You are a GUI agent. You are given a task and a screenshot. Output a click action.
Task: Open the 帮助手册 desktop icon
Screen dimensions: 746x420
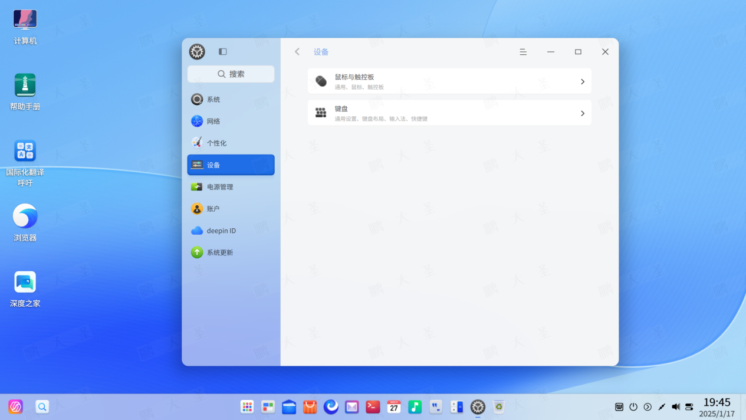(25, 92)
